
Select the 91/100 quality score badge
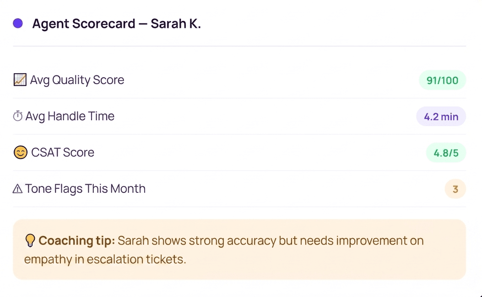(442, 80)
